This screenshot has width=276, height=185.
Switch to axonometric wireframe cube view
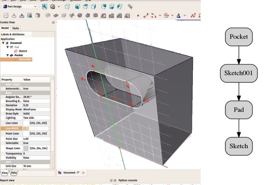tap(67, 7)
